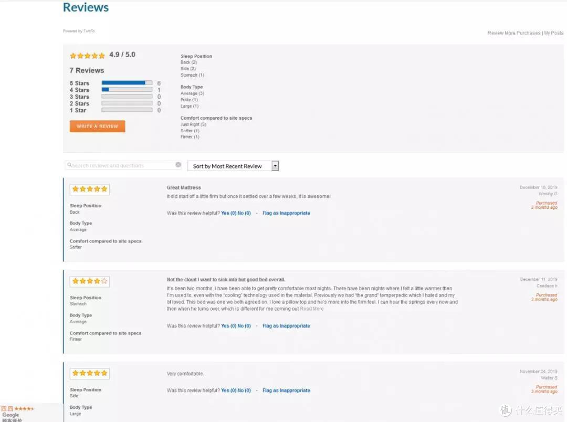The height and width of the screenshot is (422, 567).
Task: Click the search reviews and questions field
Action: coord(123,165)
